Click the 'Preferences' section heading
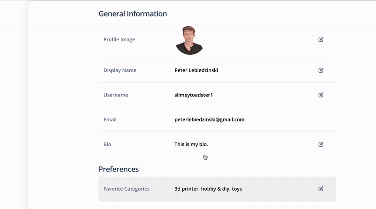Viewport: 376px width, 209px height. click(118, 169)
